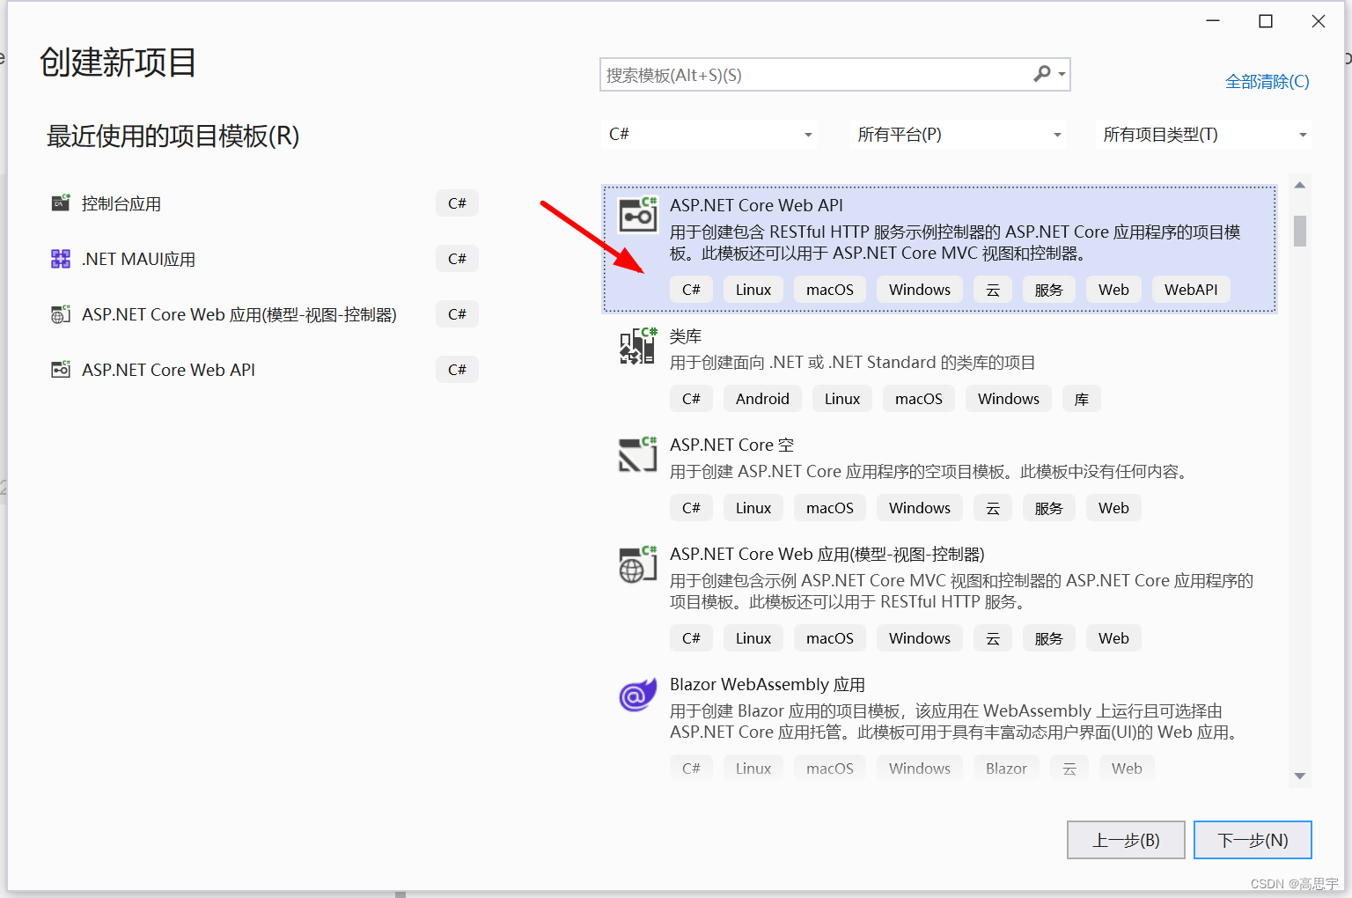The image size is (1352, 898).
Task: Click the ASP.NET Core Web MVC icon in recent list
Action: click(x=61, y=314)
